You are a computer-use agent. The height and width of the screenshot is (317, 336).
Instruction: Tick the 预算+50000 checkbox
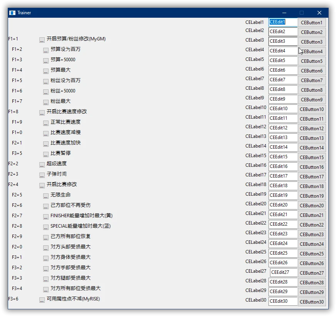pyautogui.click(x=45, y=61)
